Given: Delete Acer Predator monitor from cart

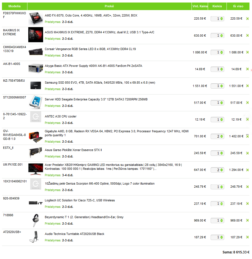Looking at the screenshot, I should [247, 170].
